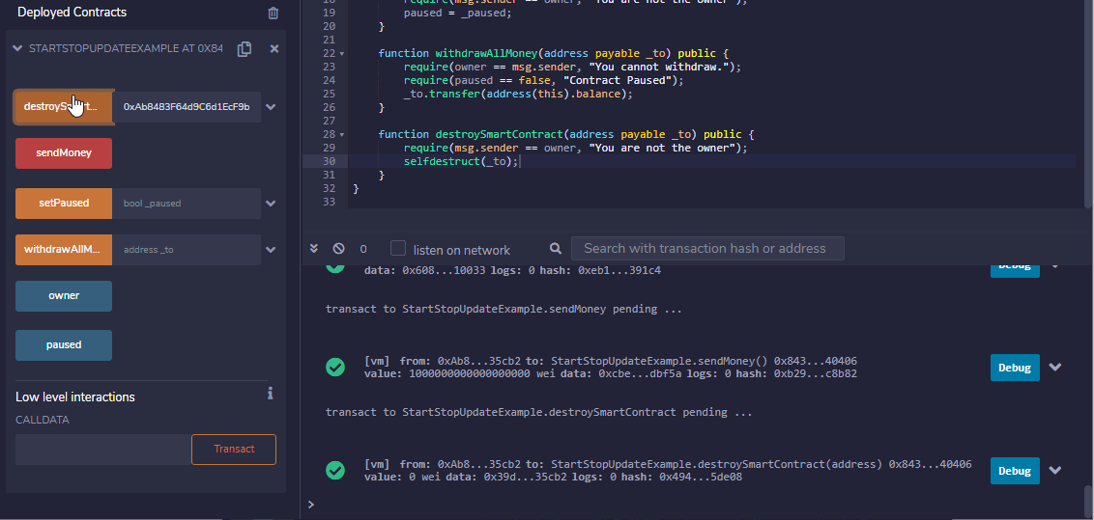Viewport: 1094px width, 520px height.
Task: Delete all deployed contracts with trash icon
Action: pyautogui.click(x=273, y=13)
